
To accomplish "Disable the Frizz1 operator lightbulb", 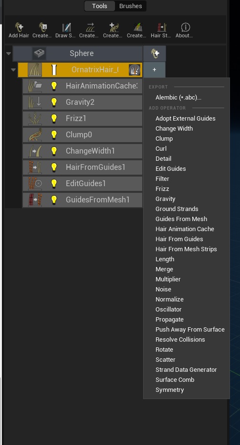I will pos(54,118).
